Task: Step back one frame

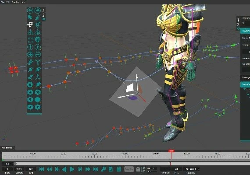Action: click(x=57, y=169)
